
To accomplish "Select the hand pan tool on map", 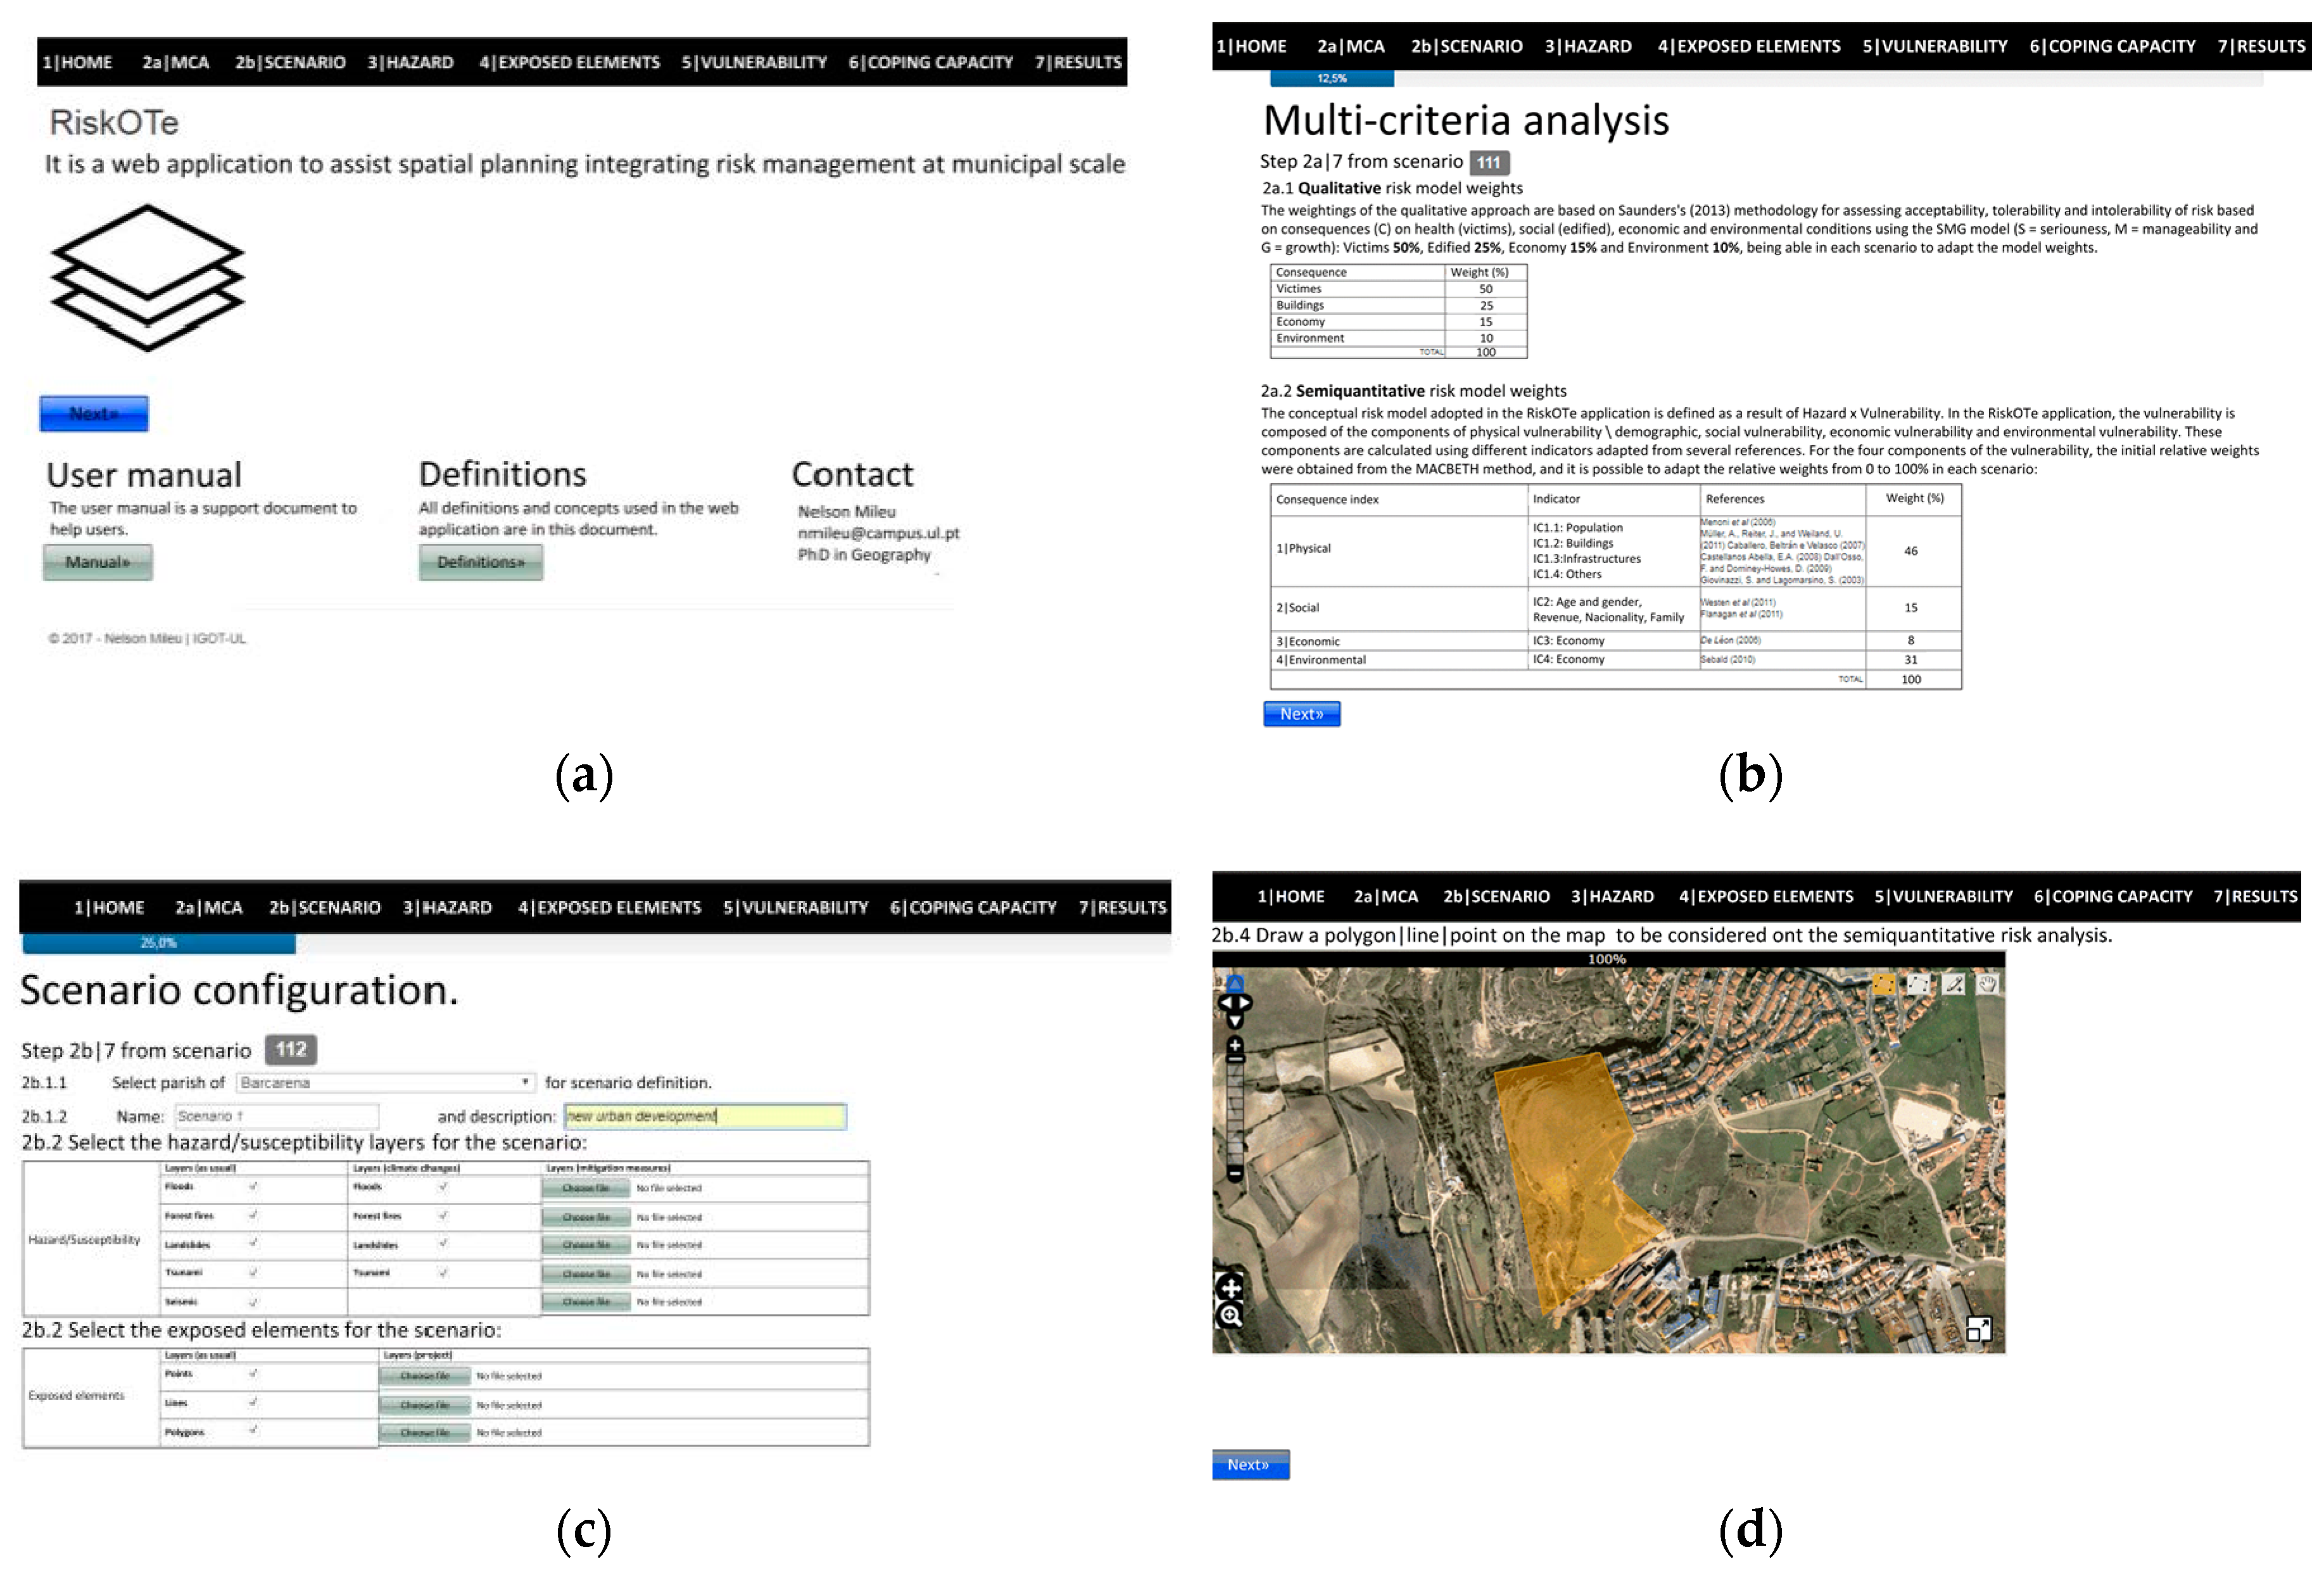I will [1988, 984].
